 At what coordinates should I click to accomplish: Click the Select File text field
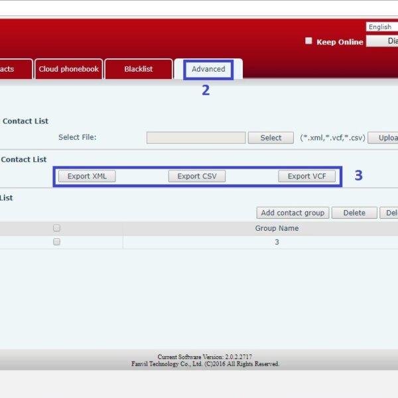pos(196,138)
